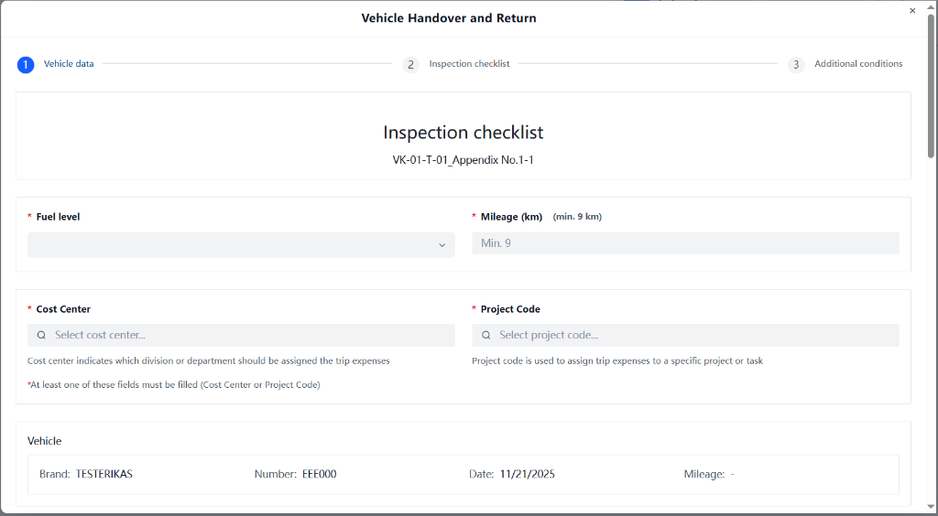Image resolution: width=938 pixels, height=516 pixels.
Task: Click the "Cost Center" label
Action: [x=63, y=309]
